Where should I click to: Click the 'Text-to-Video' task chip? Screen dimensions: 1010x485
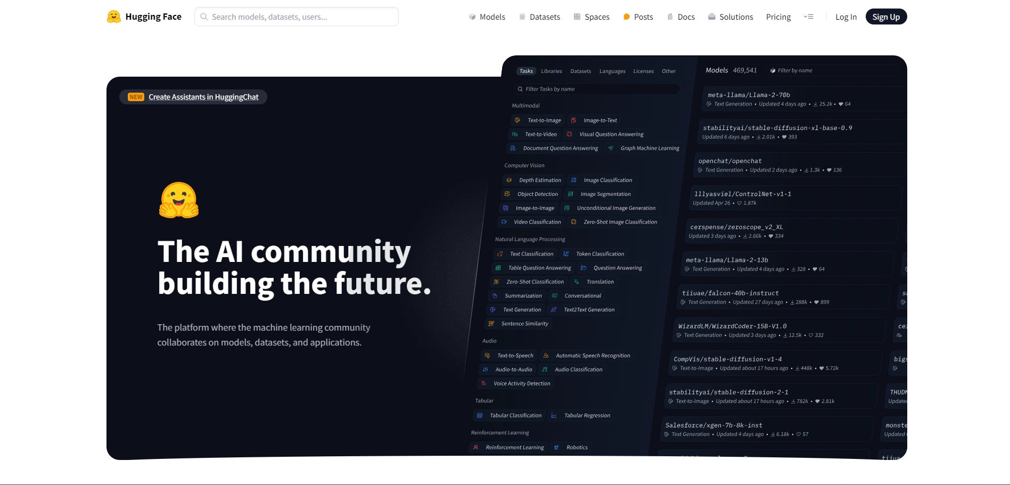(x=535, y=134)
